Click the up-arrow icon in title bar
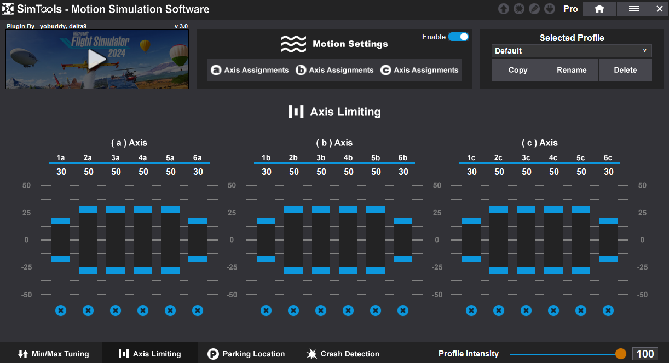The height and width of the screenshot is (363, 669). point(504,9)
